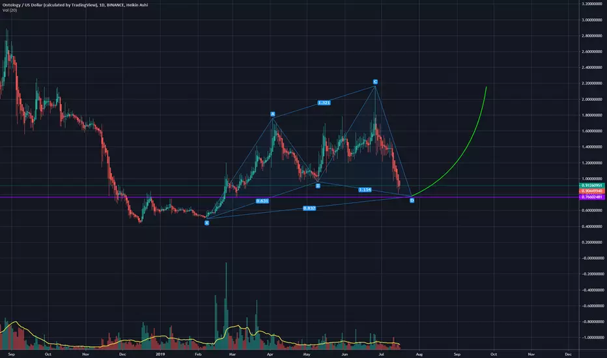Click the 0.20000000 price axis label
The height and width of the screenshot is (358, 607).
pos(592,242)
